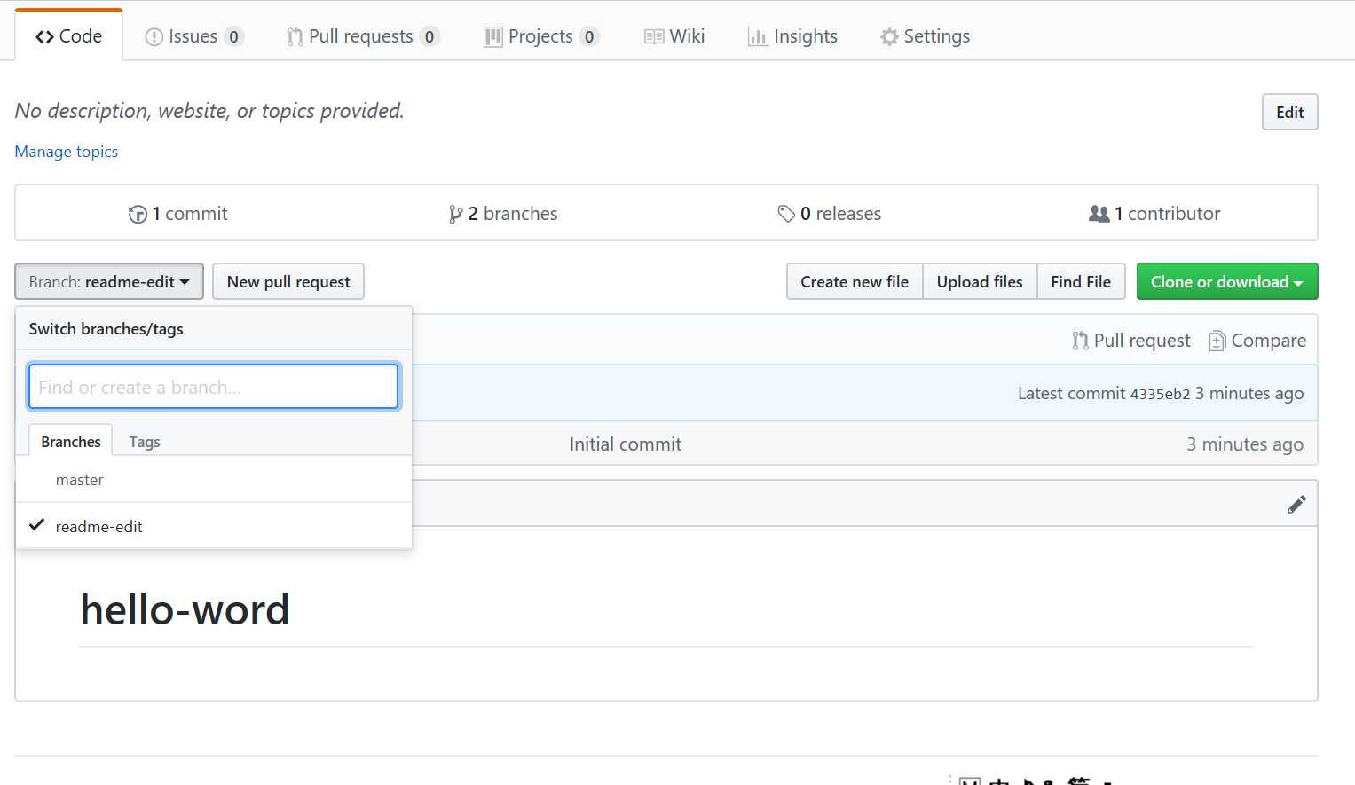Click the hello-word README heading

pos(185,609)
